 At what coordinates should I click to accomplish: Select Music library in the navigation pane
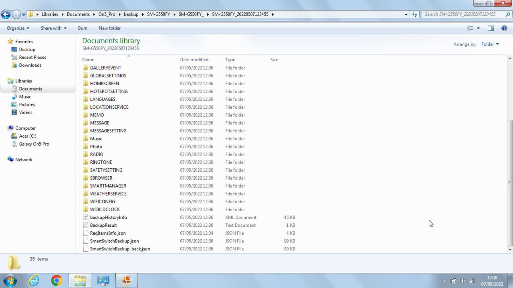[x=25, y=97]
